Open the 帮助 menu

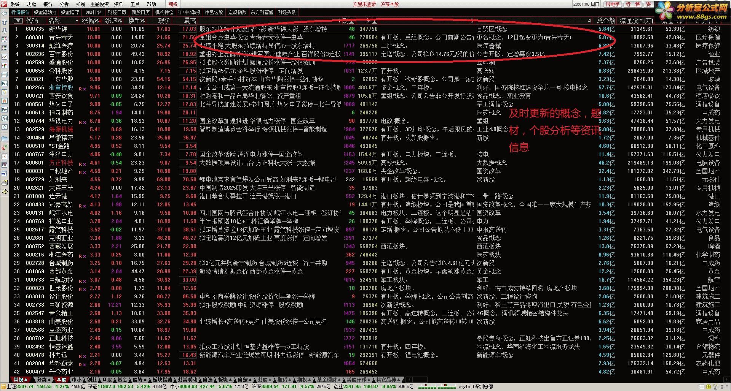[x=152, y=4]
